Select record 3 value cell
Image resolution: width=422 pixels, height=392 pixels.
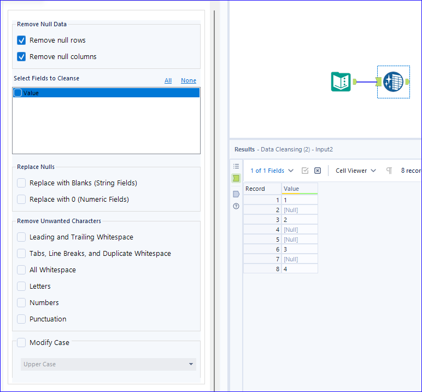[x=300, y=220]
